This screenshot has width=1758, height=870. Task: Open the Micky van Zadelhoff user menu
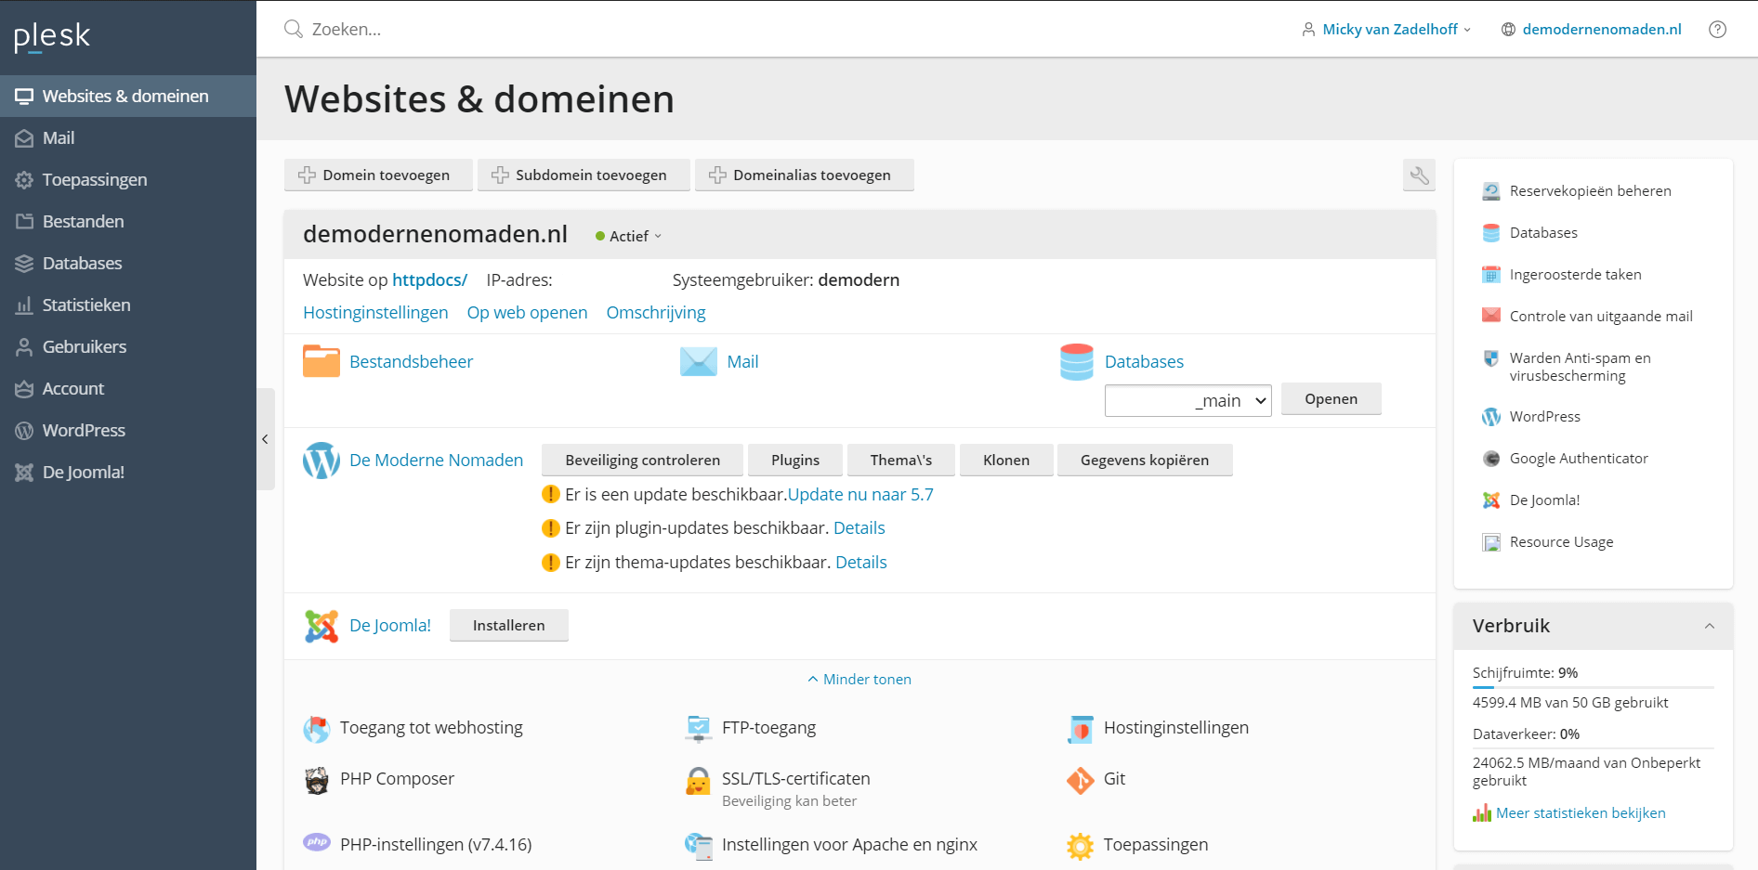1388,30
